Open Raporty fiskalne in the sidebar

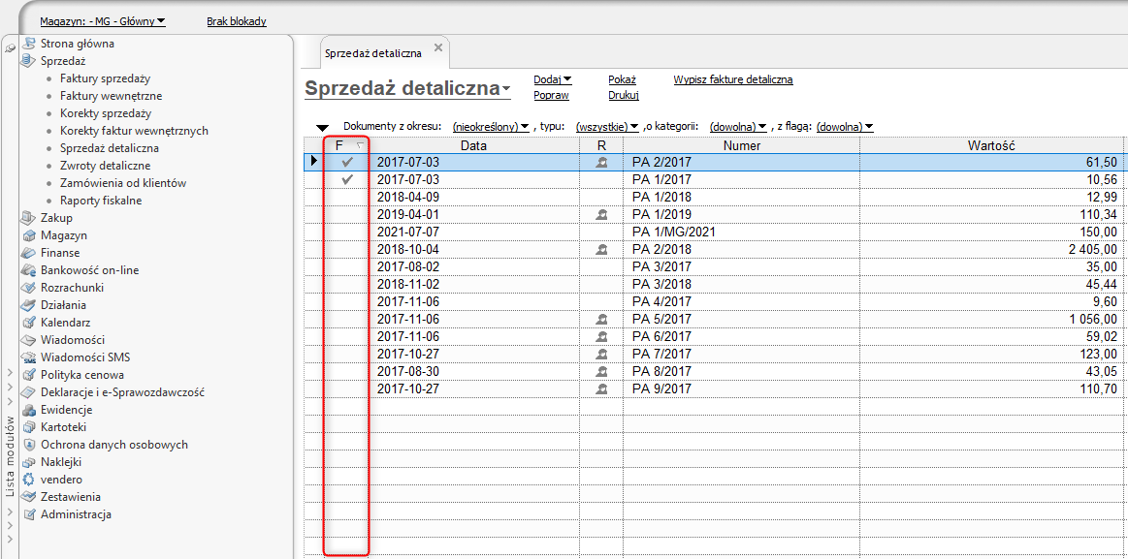click(x=101, y=201)
